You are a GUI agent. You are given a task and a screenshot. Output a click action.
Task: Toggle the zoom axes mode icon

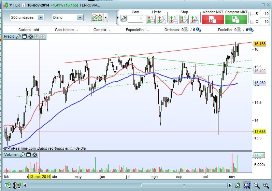247,186
